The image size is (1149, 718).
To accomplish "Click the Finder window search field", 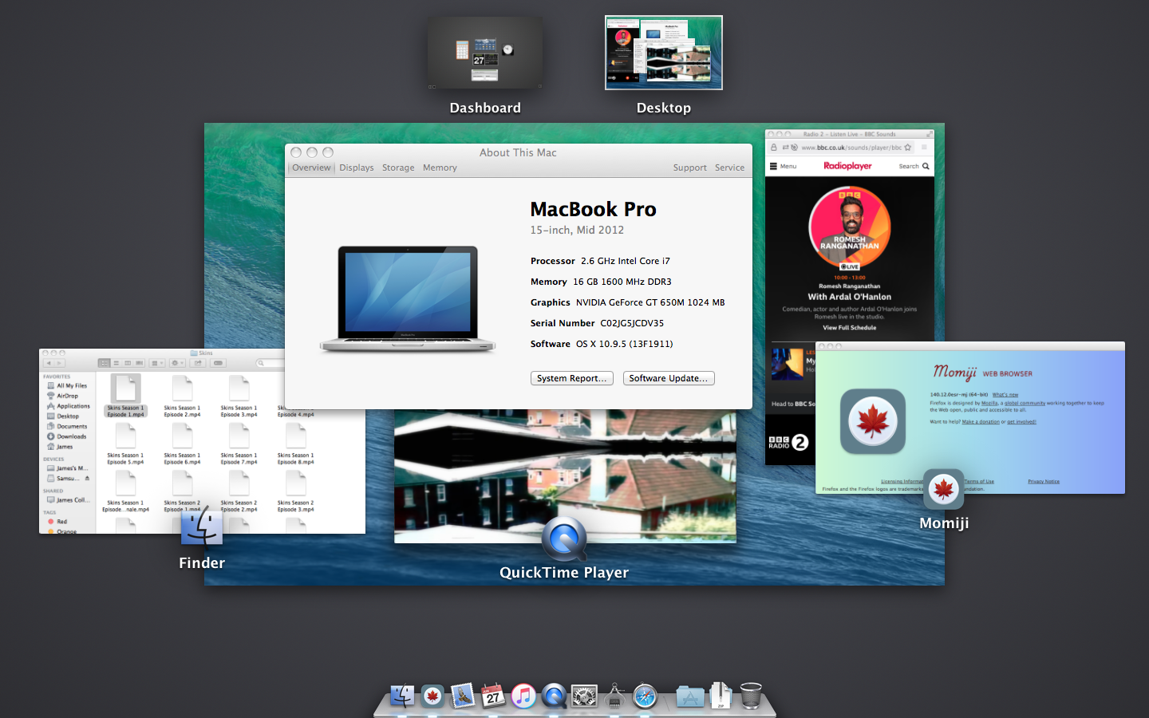I will click(x=270, y=363).
